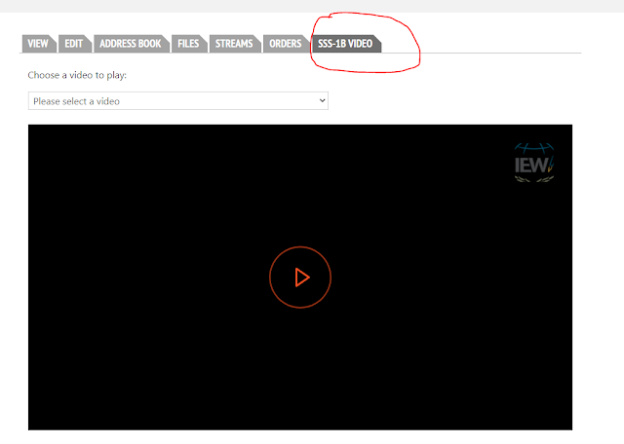The width and height of the screenshot is (624, 444).
Task: Open the Orders tab
Action: (x=286, y=44)
